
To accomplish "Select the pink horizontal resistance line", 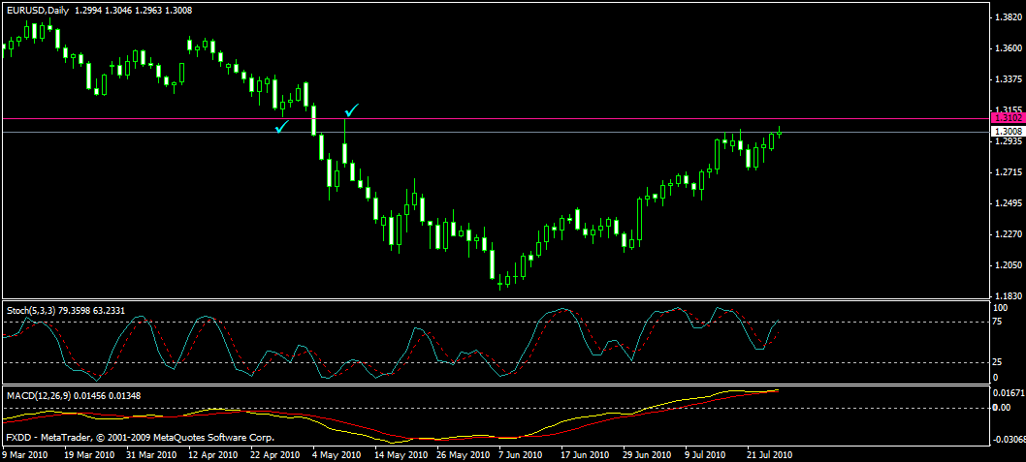I will pyautogui.click(x=582, y=118).
